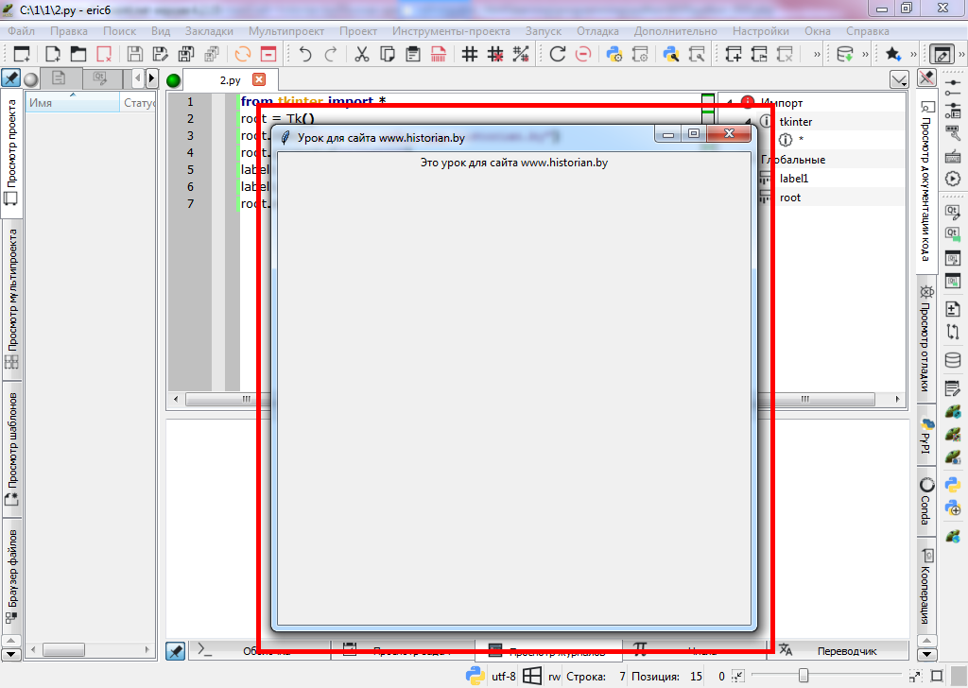Select the label1 item in globals tree
Viewport: 968px width, 688px height.
click(794, 179)
